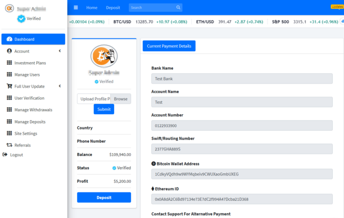344x218 pixels.
Task: Click the search magnifier icon
Action: 178,7
